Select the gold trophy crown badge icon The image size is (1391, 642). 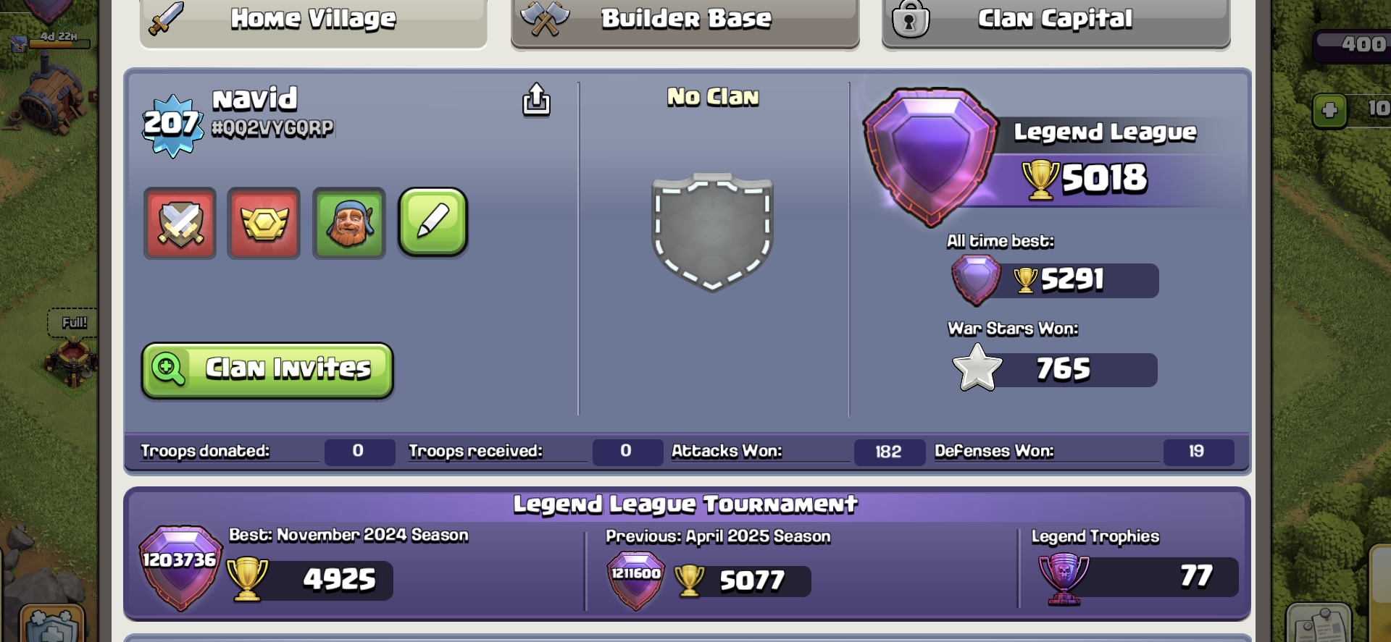point(264,223)
